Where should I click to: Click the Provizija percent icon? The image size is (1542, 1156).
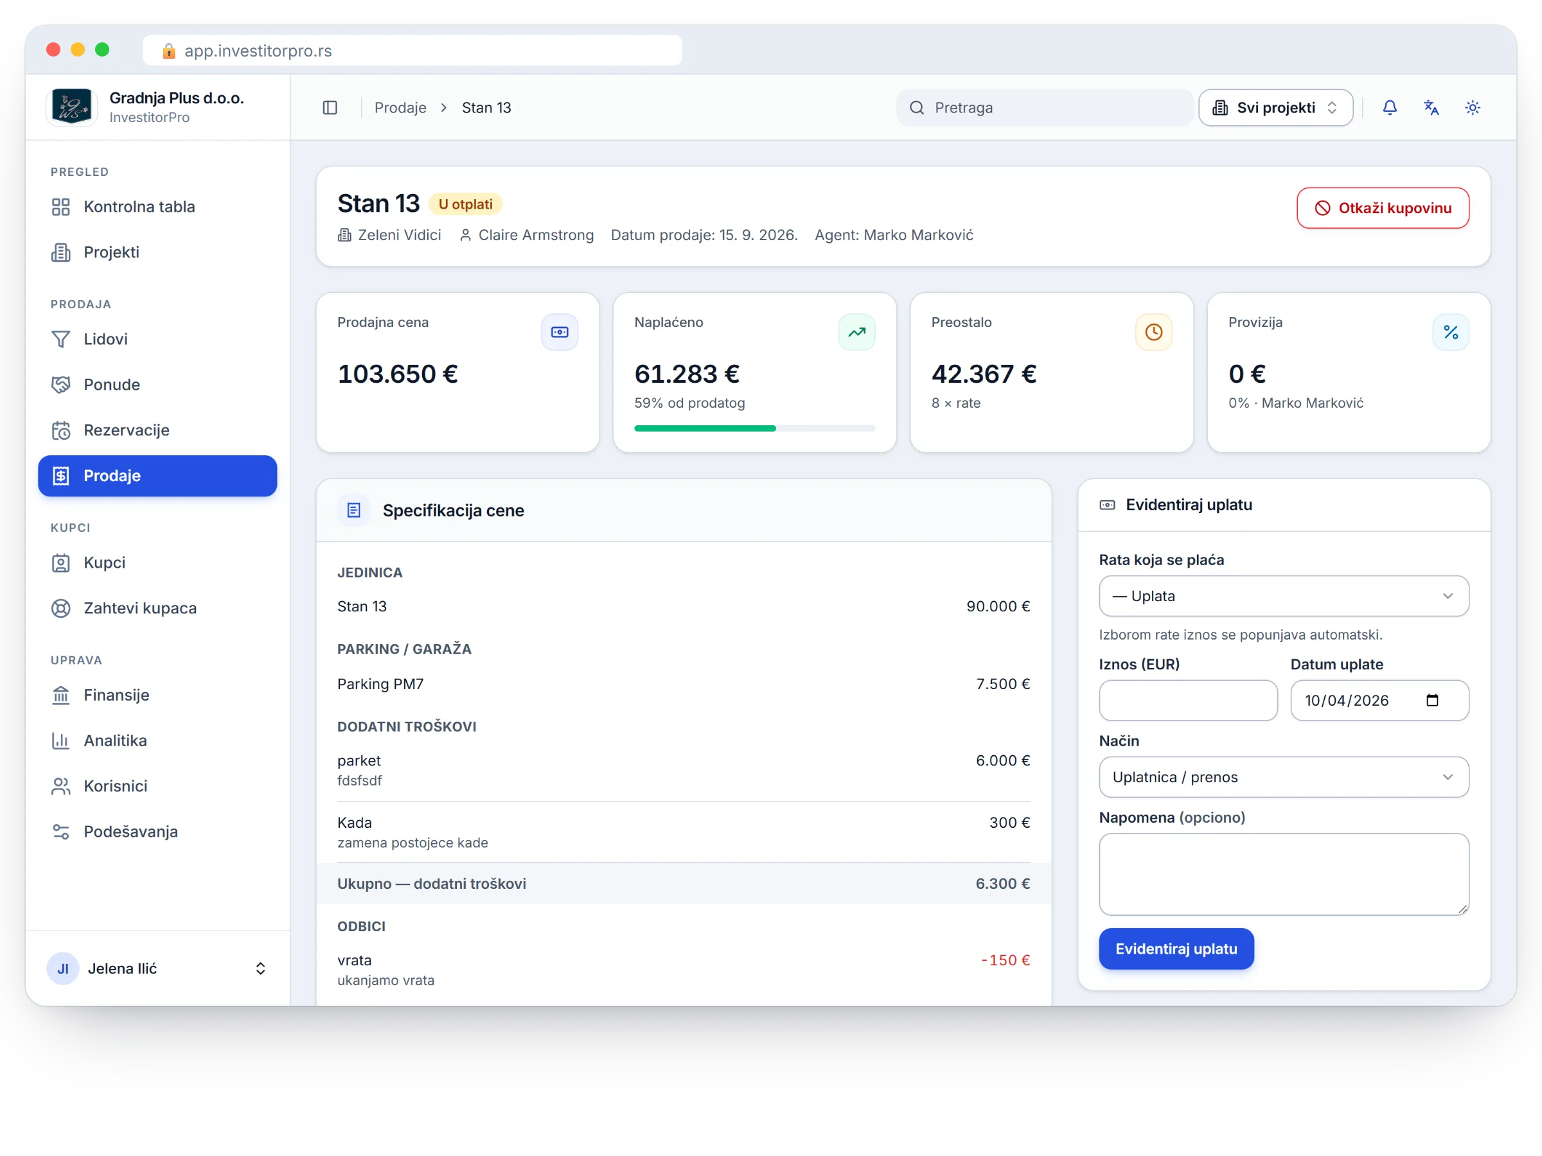point(1450,333)
